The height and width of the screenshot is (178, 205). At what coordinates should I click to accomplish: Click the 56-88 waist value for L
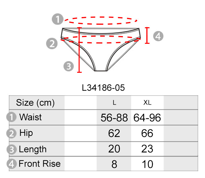(x=114, y=118)
